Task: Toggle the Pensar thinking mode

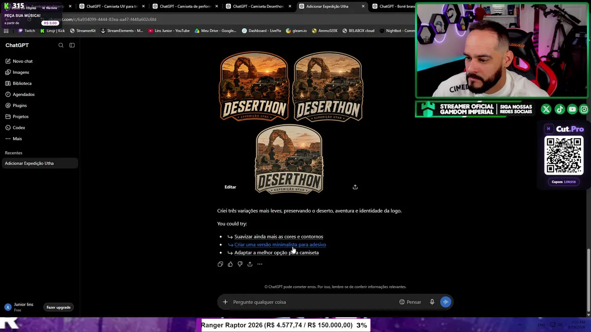Action: click(410, 302)
